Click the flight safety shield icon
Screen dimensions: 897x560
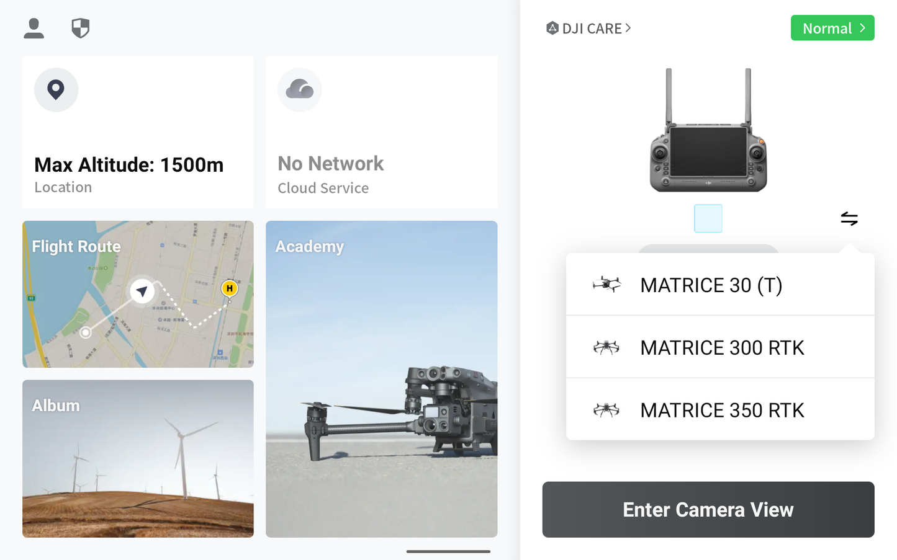[x=81, y=28]
